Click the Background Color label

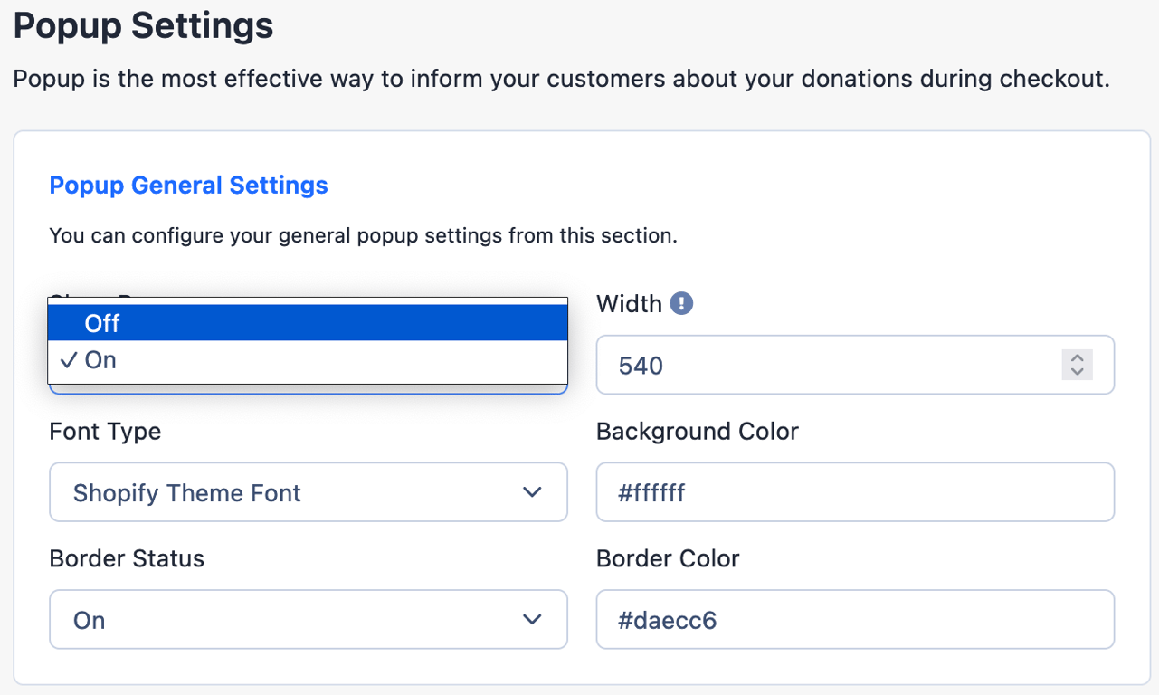(x=697, y=432)
